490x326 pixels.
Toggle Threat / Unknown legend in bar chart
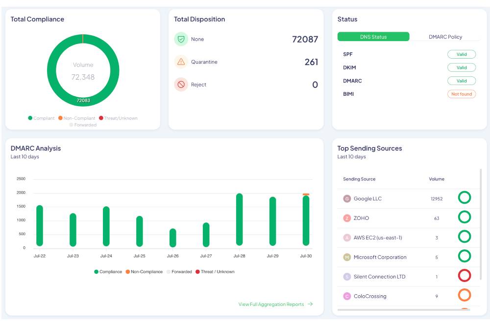(x=215, y=272)
